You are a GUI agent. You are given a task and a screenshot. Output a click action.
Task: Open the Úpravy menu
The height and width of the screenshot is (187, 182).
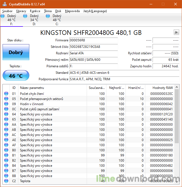pos(21,11)
